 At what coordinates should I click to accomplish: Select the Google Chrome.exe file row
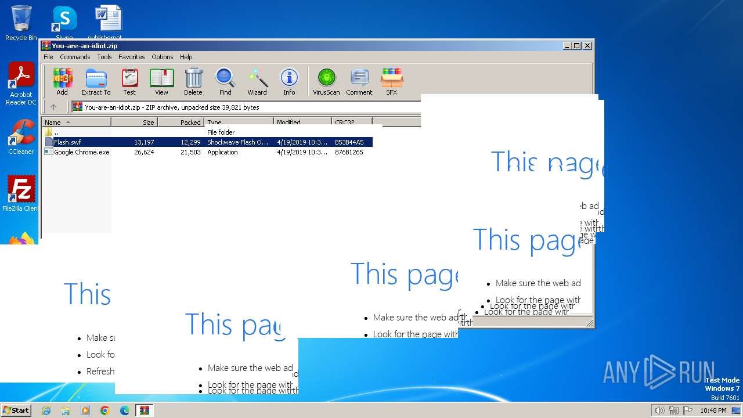(207, 152)
